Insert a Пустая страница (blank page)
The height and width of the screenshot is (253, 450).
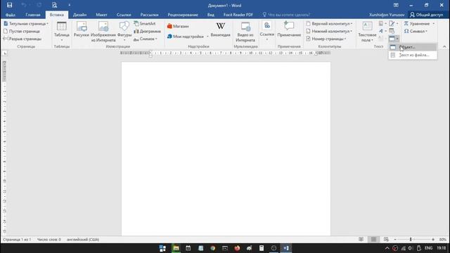22,31
